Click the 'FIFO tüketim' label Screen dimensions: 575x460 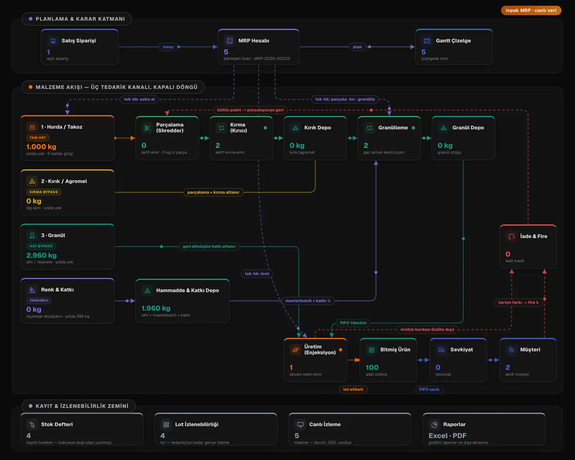point(353,323)
